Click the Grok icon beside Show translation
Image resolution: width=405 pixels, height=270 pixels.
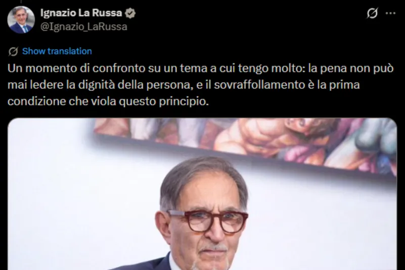(x=13, y=52)
